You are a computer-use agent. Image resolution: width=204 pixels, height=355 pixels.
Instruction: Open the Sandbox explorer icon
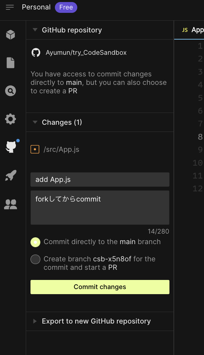point(10,34)
